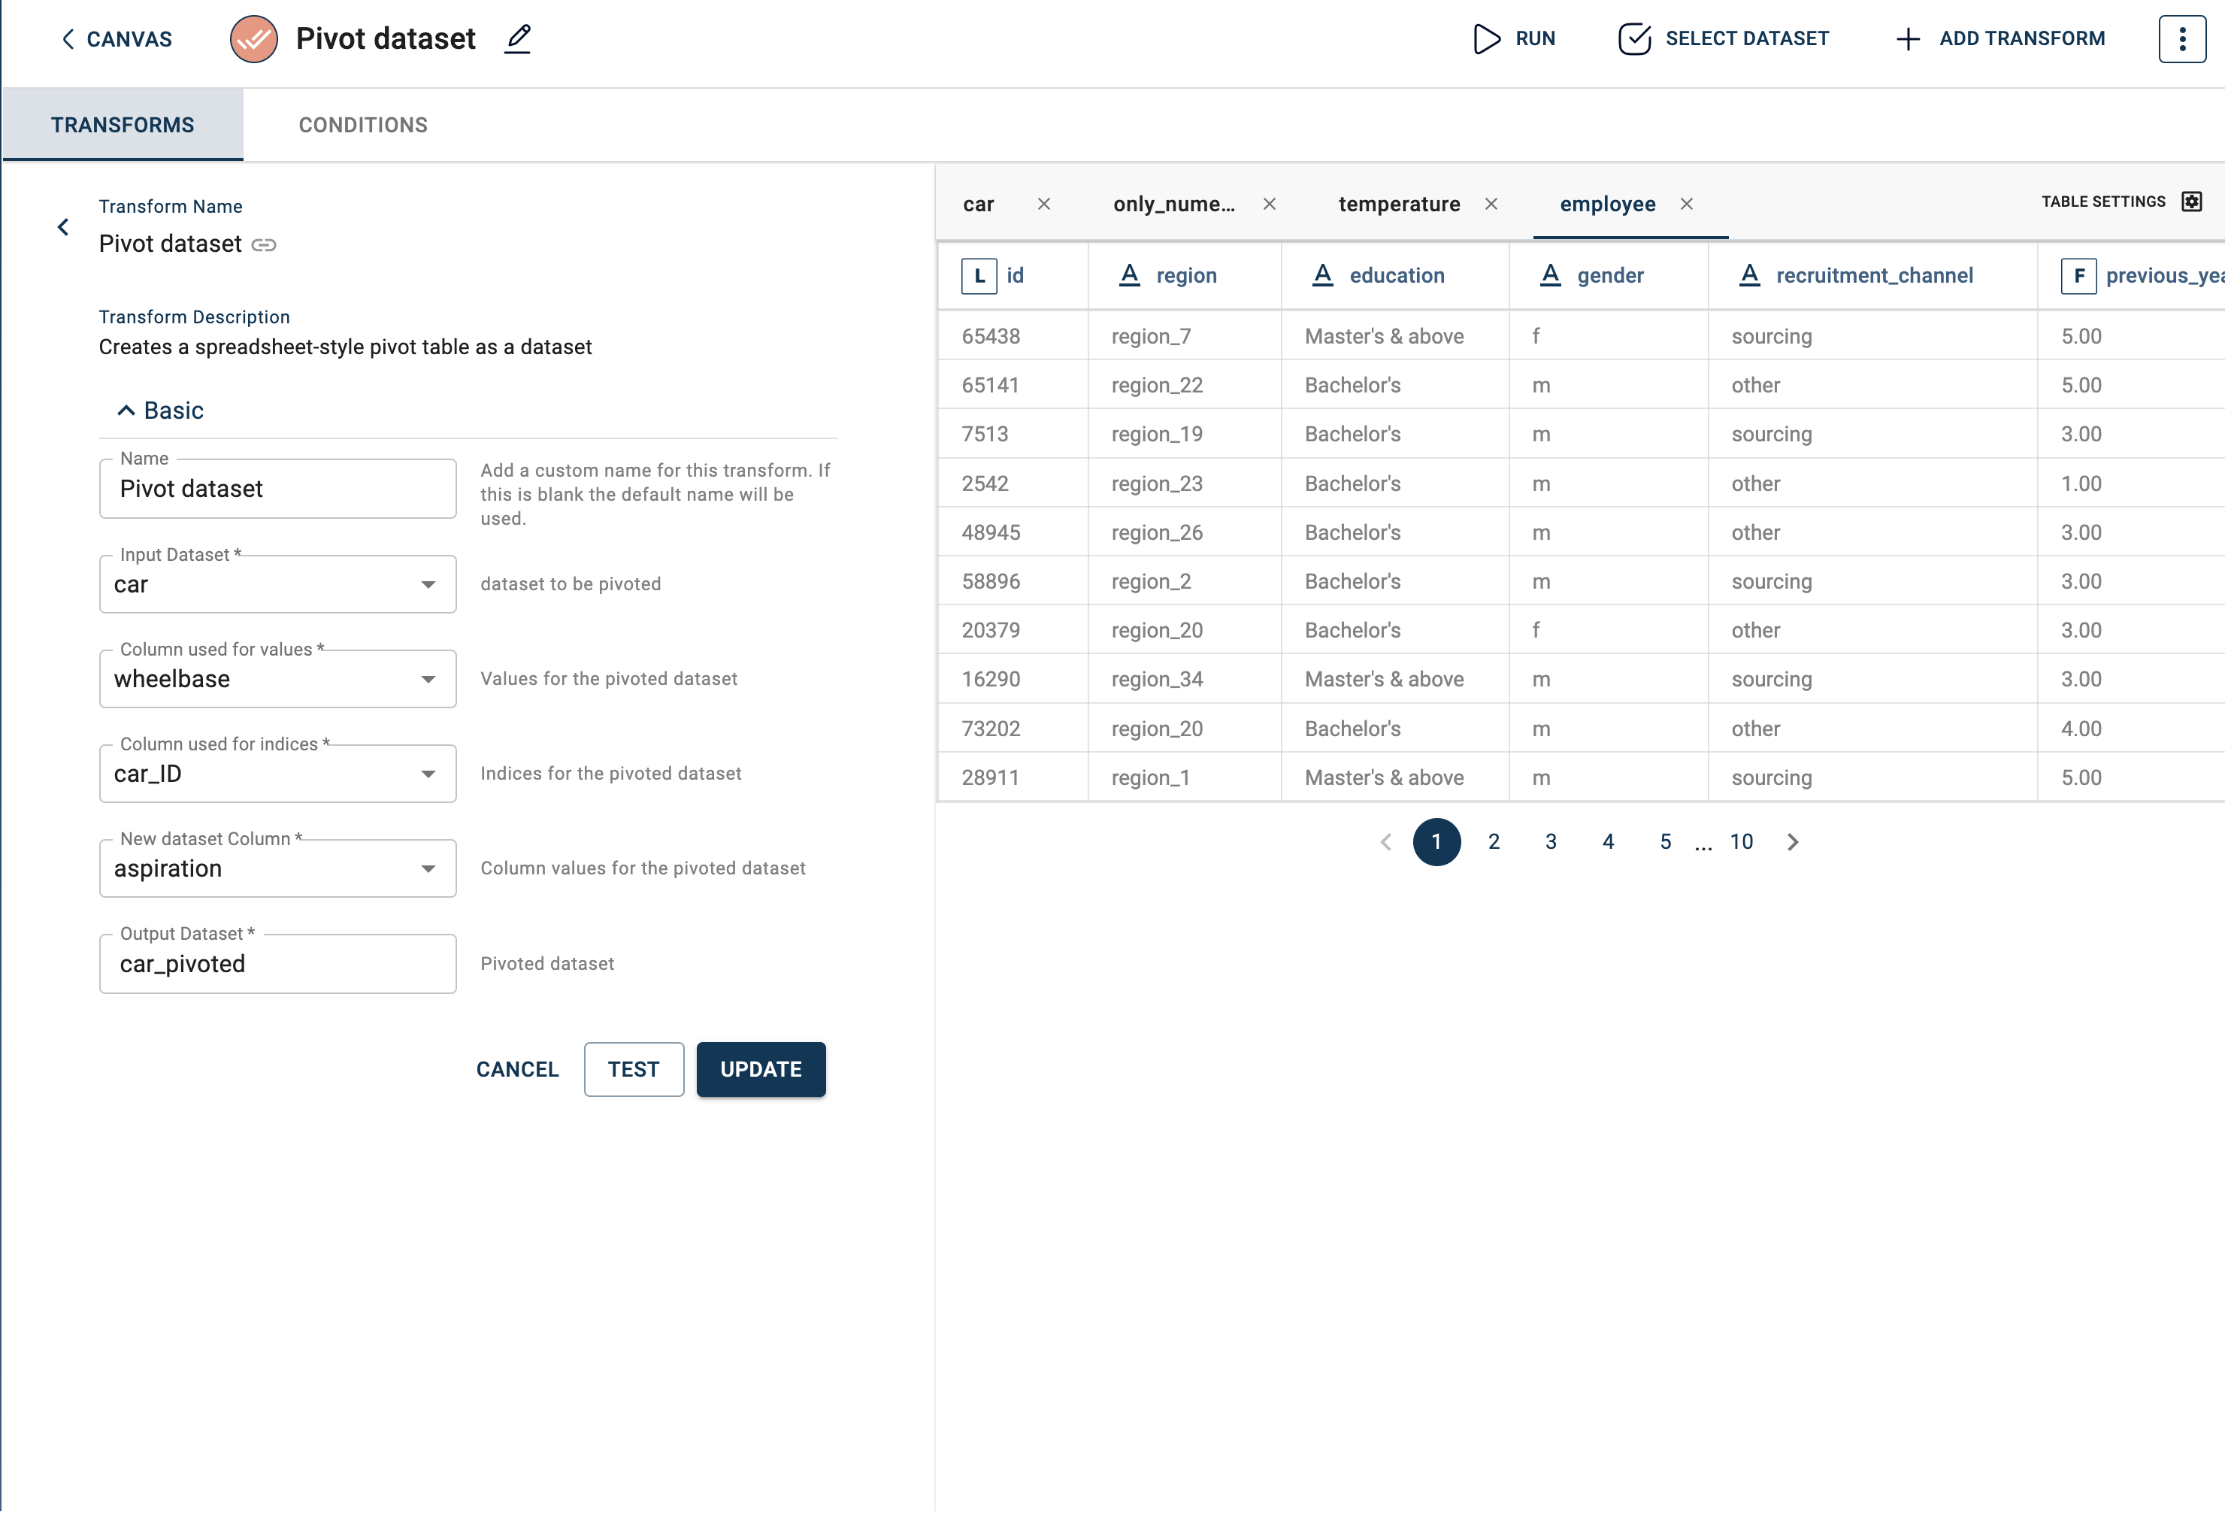Open the three-dot more options menu
This screenshot has width=2225, height=1515.
2182,39
